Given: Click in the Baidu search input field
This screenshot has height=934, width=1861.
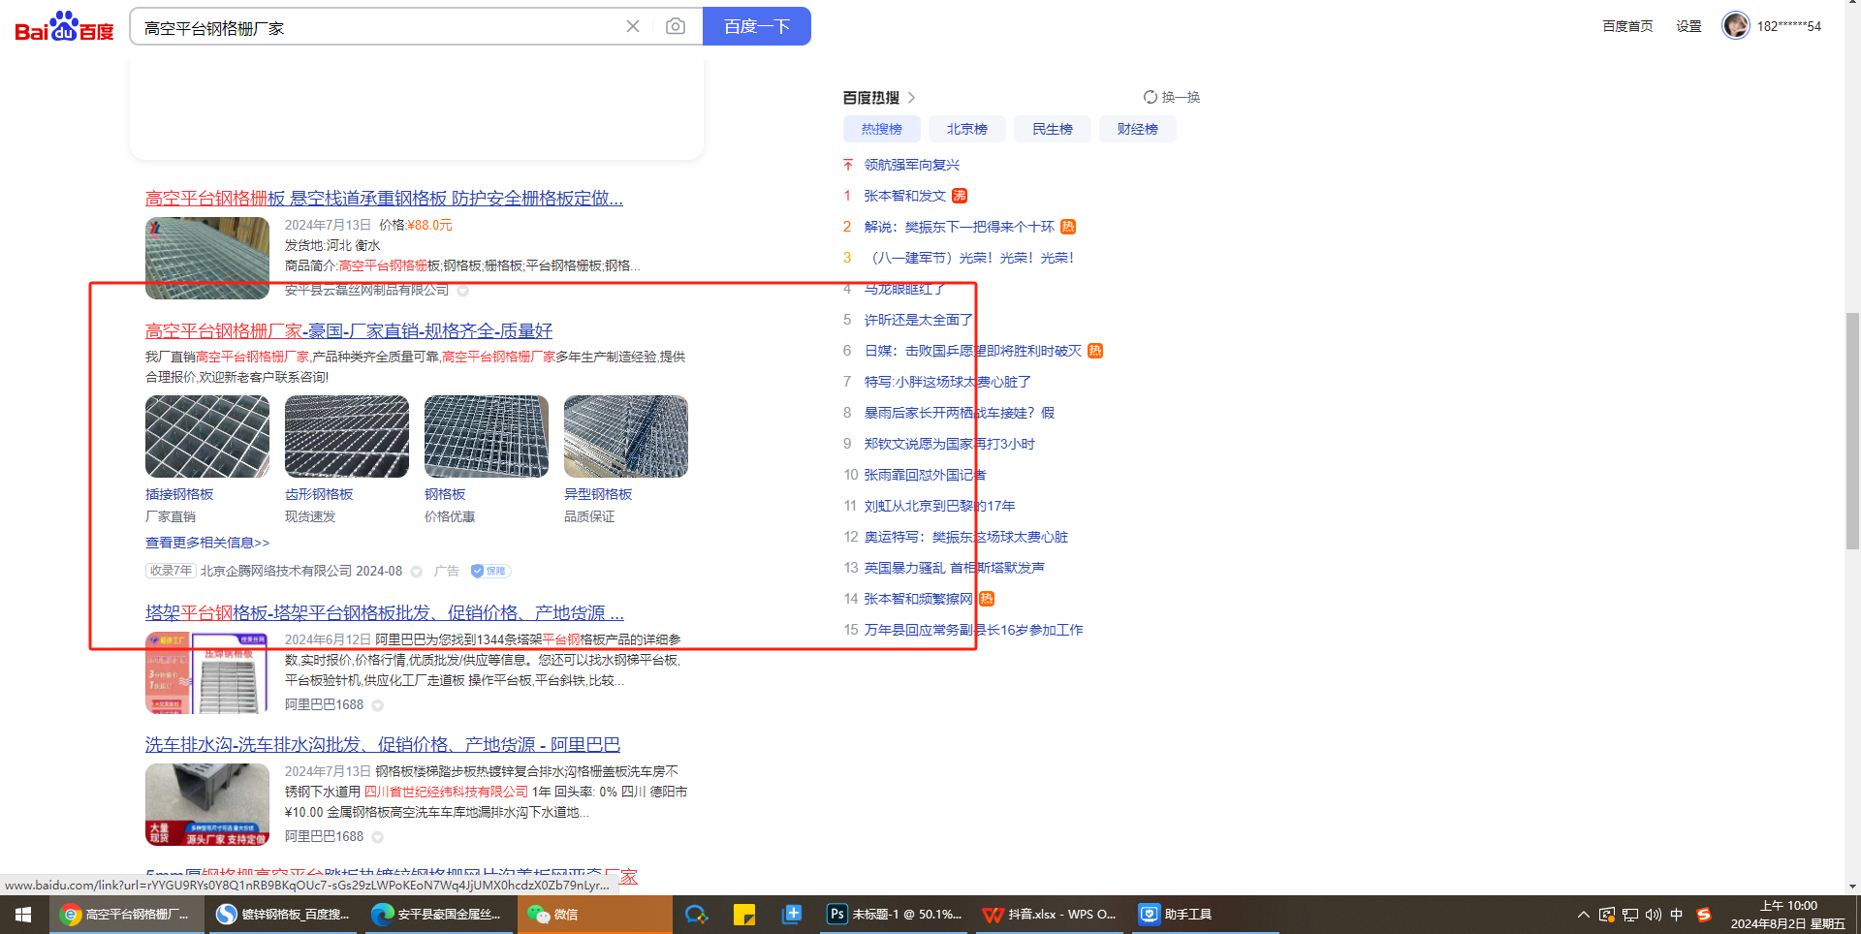Looking at the screenshot, I should [x=378, y=27].
